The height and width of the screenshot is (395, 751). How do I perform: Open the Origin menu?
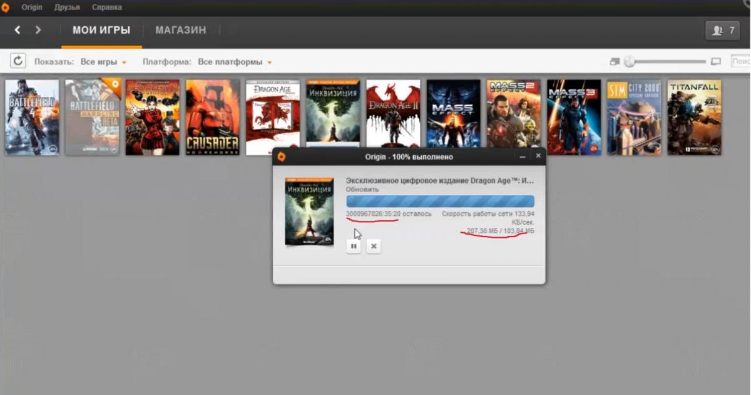tap(31, 8)
